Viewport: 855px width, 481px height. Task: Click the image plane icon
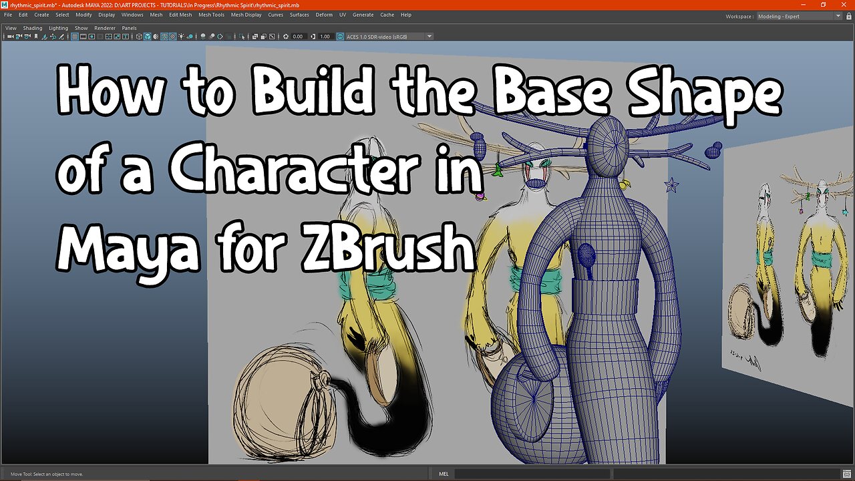(x=45, y=37)
